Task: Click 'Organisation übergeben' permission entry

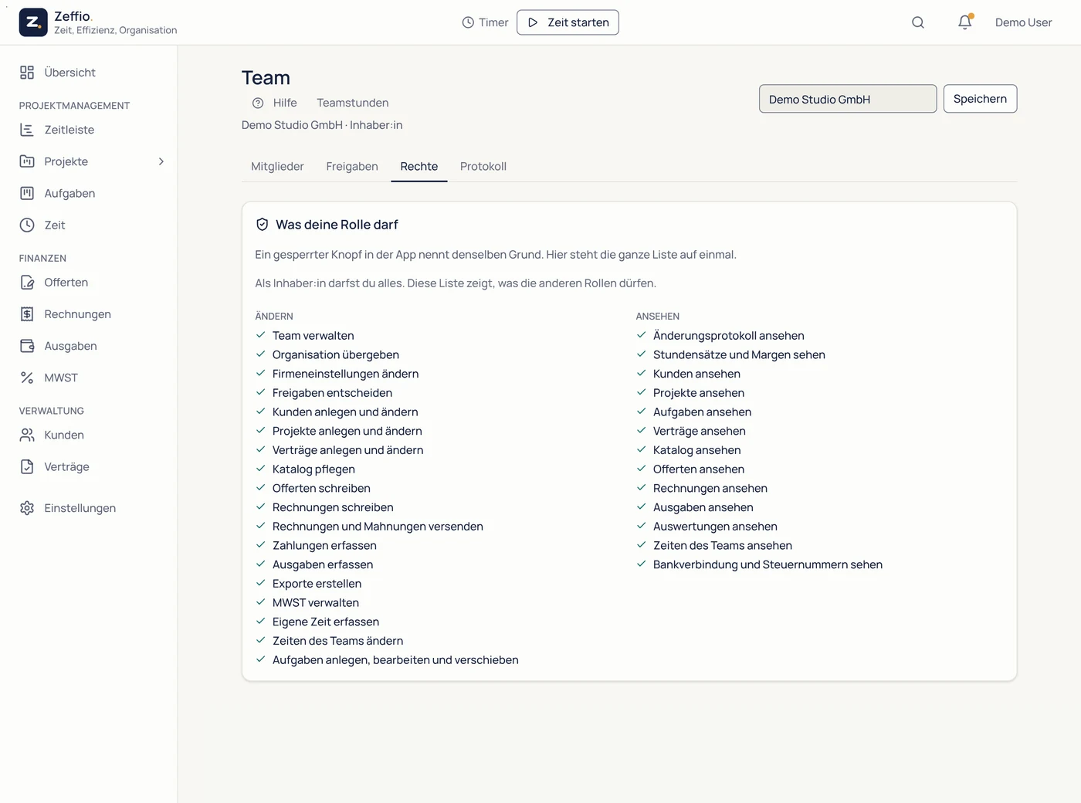Action: (x=335, y=354)
